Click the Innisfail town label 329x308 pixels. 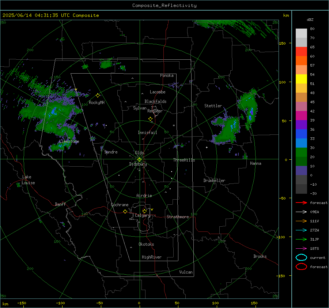[147, 133]
